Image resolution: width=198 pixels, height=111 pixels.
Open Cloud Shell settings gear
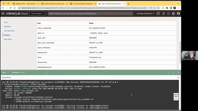coord(178,77)
